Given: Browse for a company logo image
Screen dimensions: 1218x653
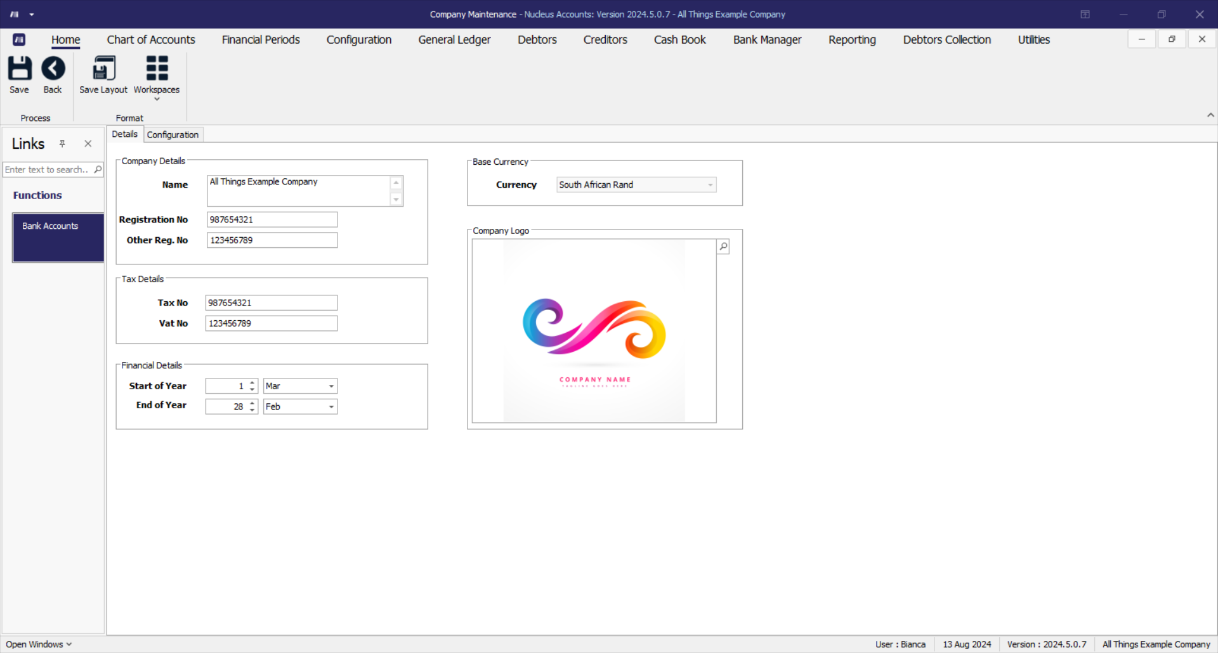Looking at the screenshot, I should pyautogui.click(x=723, y=247).
